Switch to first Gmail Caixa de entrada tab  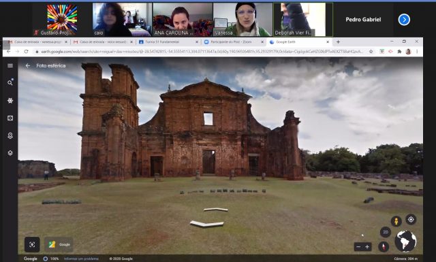pos(37,42)
